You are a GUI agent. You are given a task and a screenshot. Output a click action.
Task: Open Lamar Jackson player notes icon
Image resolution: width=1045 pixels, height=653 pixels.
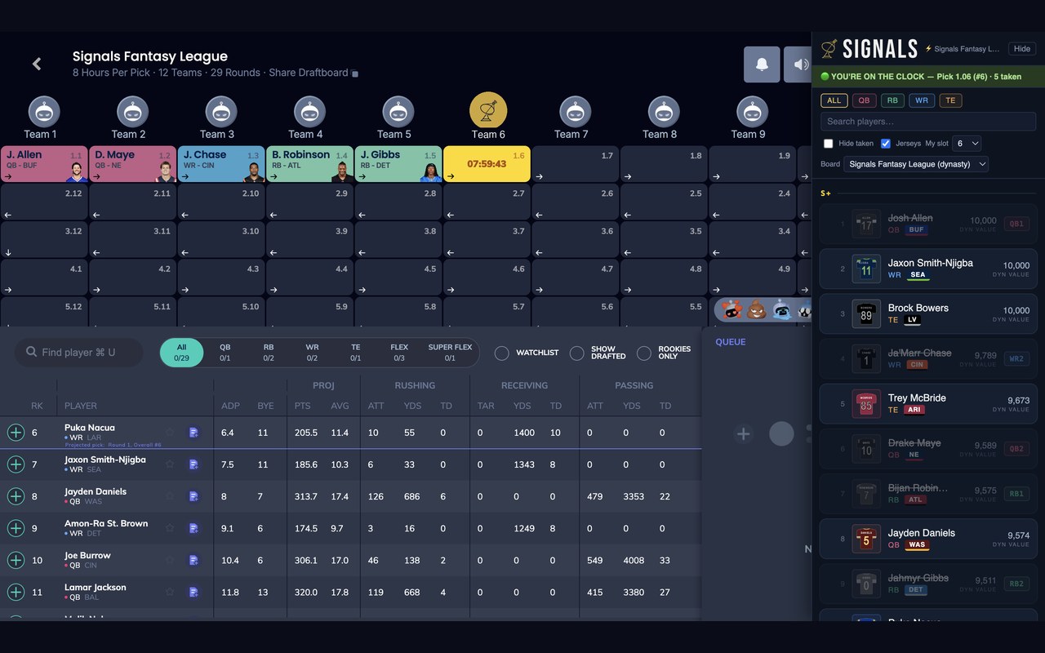[193, 592]
